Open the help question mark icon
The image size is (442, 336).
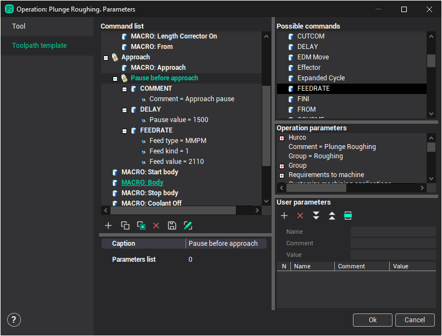(x=14, y=320)
